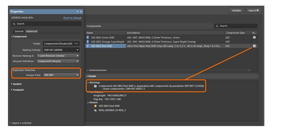Viewport: 282px width, 130px height.
Task: Click the LED 0603 Red SMD symbol model icon
Action: coord(95,106)
